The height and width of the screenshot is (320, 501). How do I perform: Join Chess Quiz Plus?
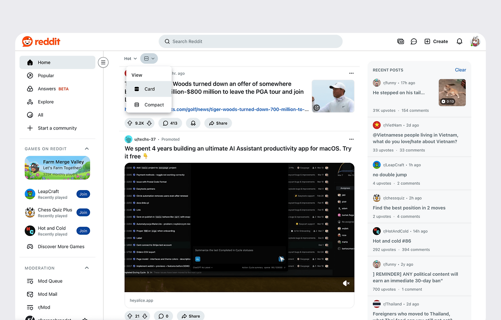(x=83, y=212)
